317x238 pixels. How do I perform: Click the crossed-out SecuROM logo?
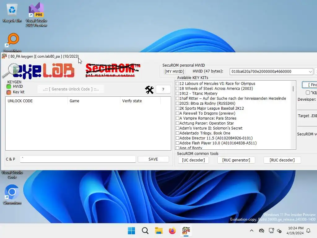(x=113, y=70)
